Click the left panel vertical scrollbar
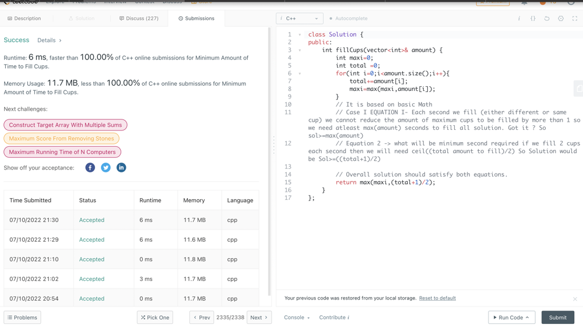 269,161
